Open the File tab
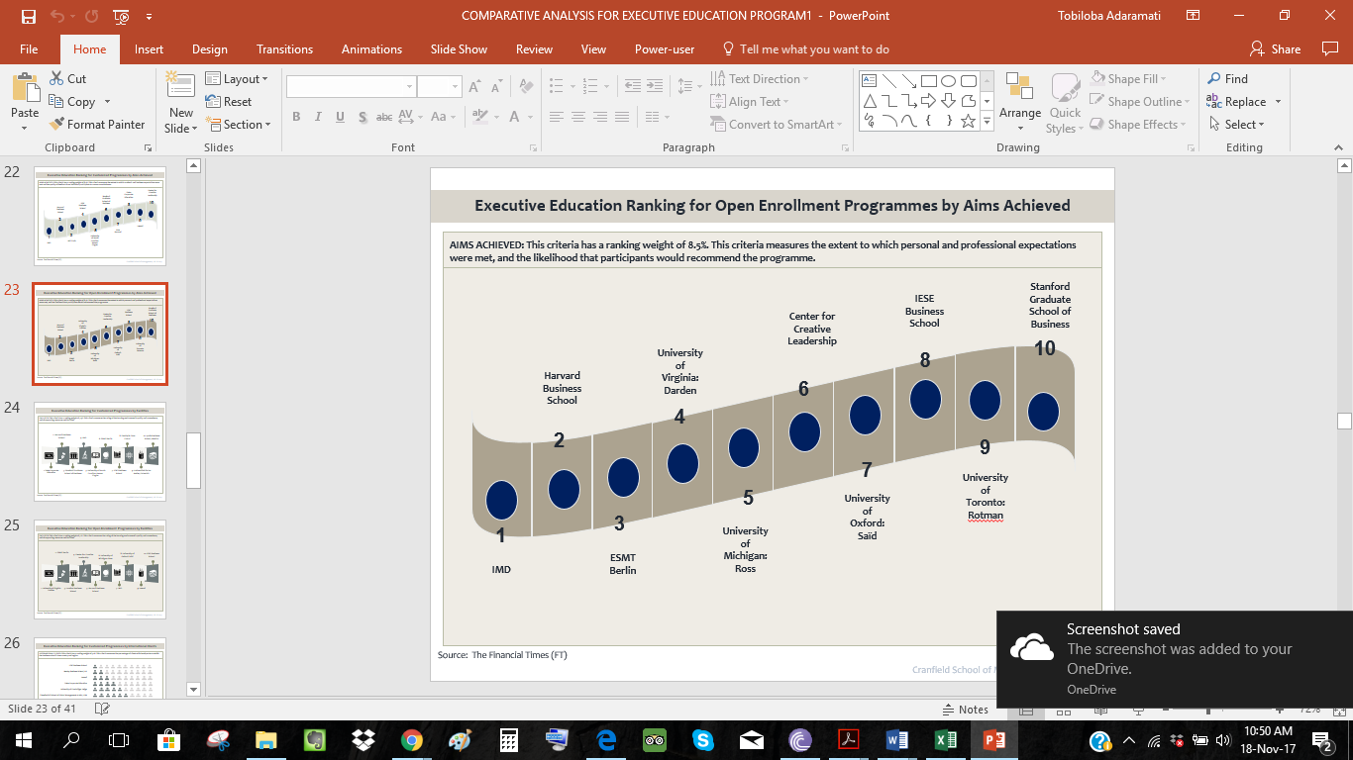 pyautogui.click(x=29, y=49)
